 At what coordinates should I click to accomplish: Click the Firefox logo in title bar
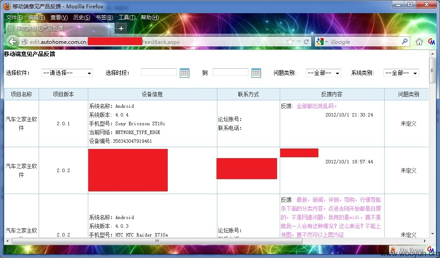7,6
